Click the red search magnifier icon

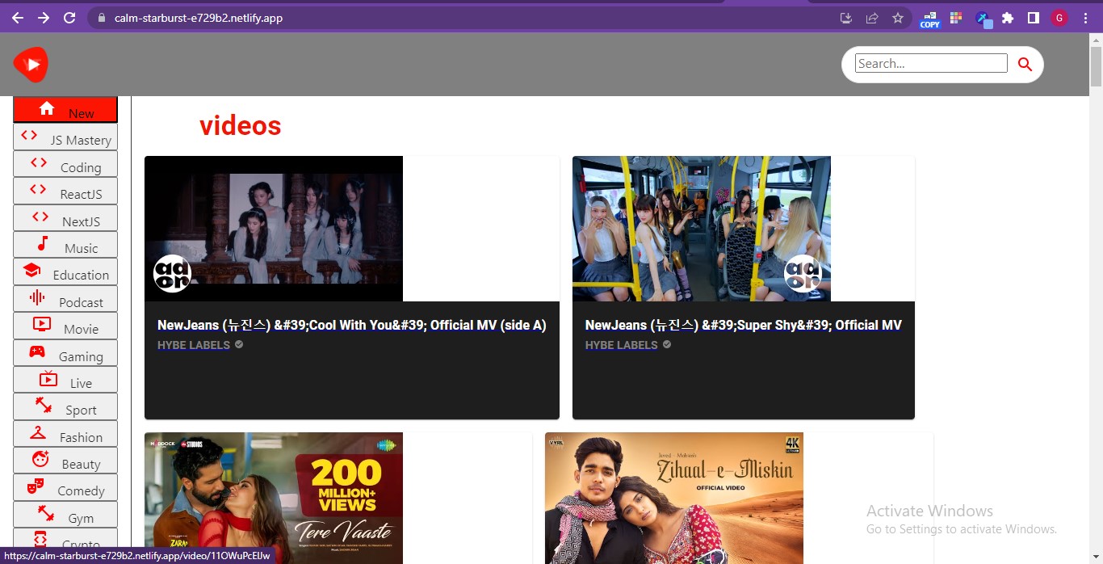point(1025,65)
